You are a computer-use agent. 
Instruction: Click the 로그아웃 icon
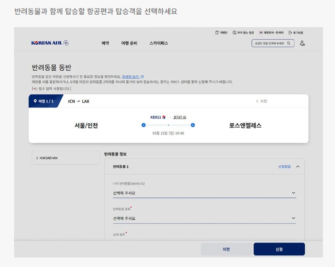[x=290, y=33]
